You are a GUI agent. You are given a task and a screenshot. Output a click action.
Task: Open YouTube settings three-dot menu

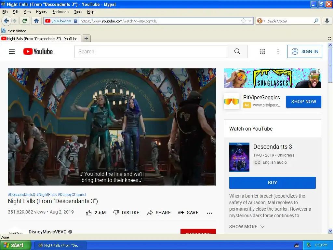click(278, 51)
